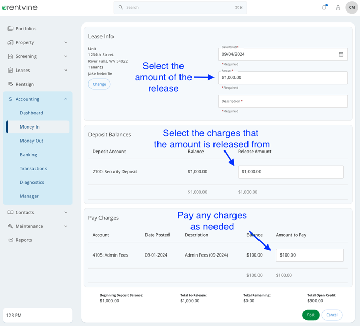
Task: Click the Security Deposit Release Amount field
Action: [290, 172]
